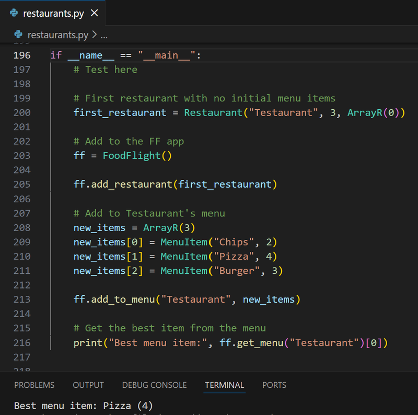Expand the breadcrumb chevron after restaurants.py
Viewport: 418px width, 415px height.
pos(94,35)
